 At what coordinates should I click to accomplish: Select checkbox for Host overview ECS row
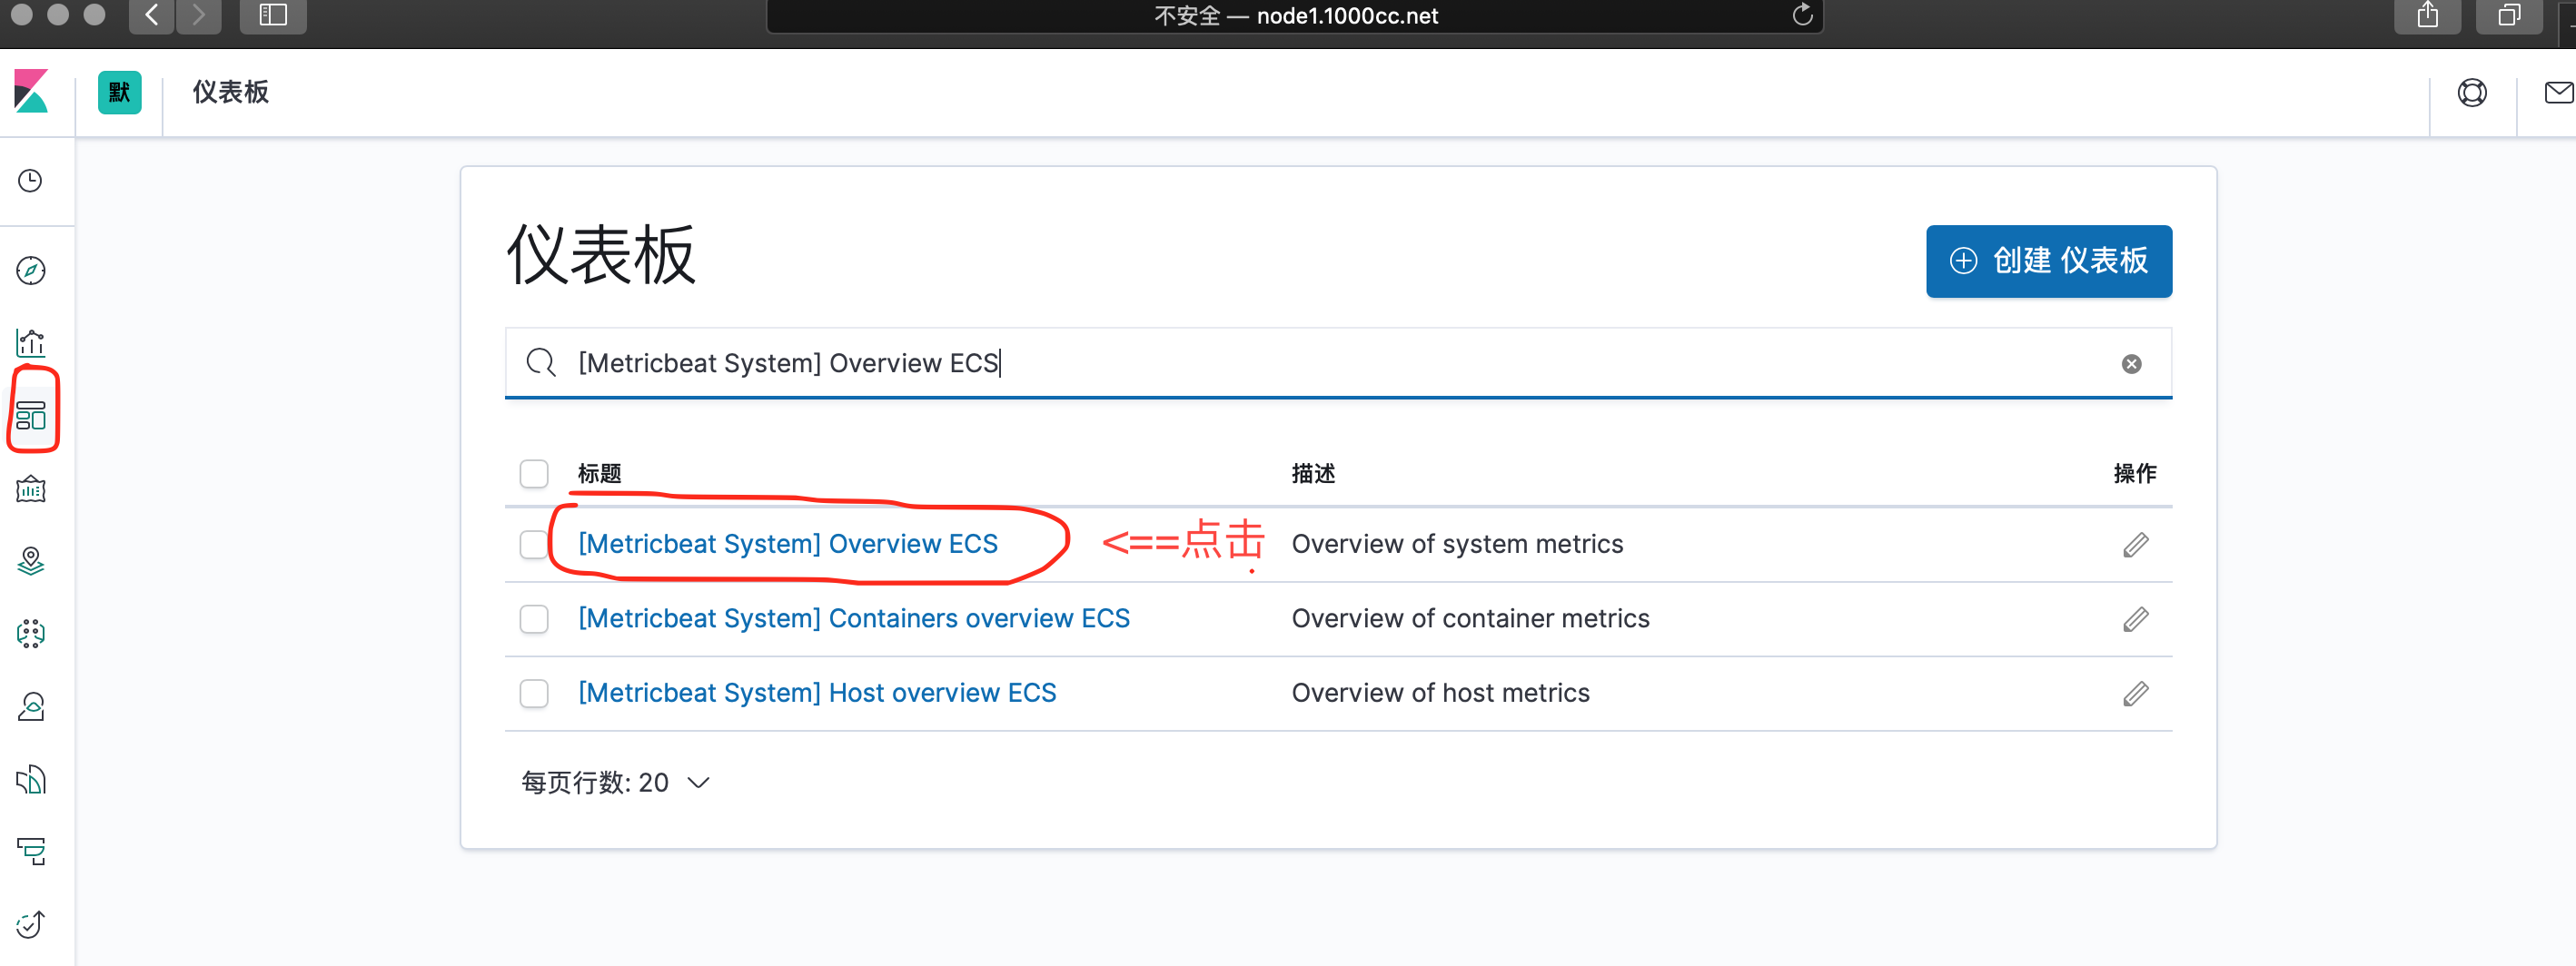point(534,693)
